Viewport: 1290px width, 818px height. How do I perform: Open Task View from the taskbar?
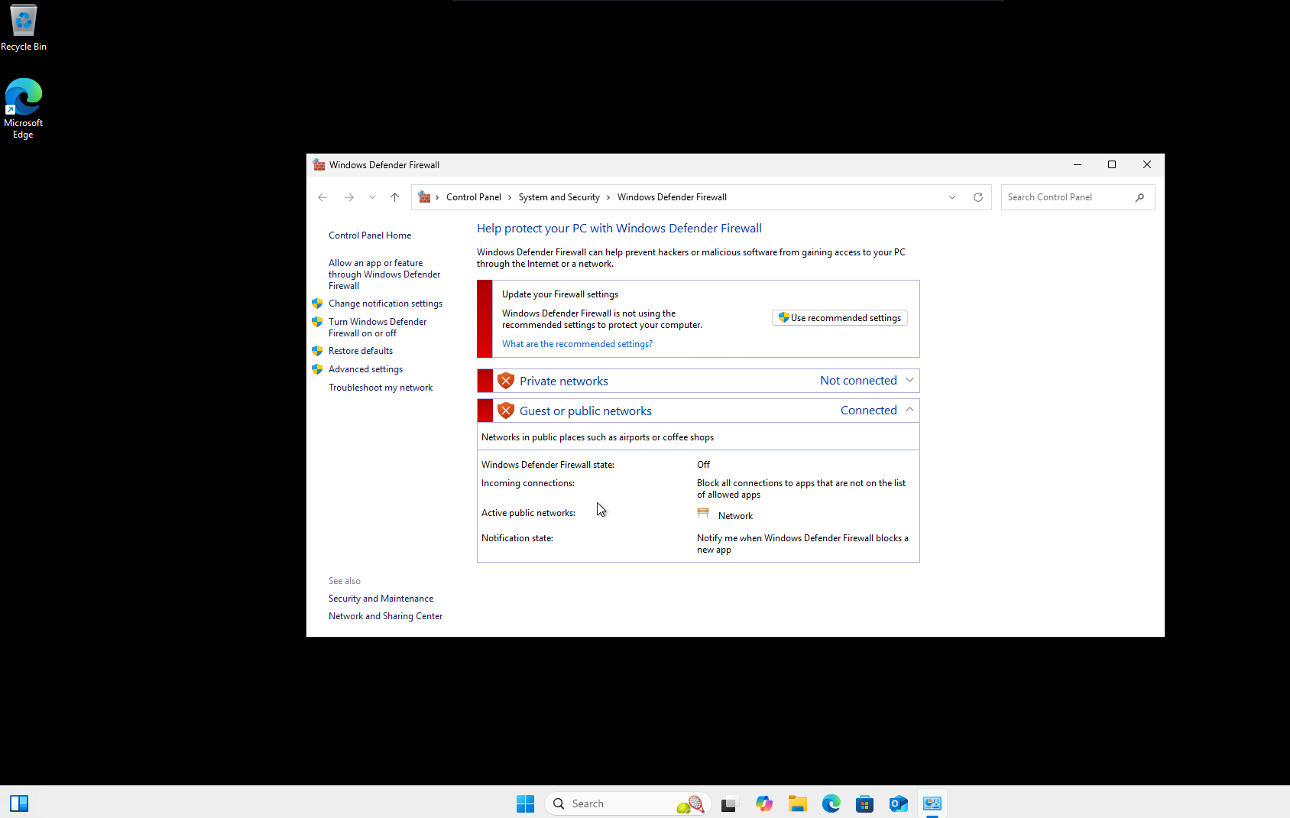click(x=728, y=803)
